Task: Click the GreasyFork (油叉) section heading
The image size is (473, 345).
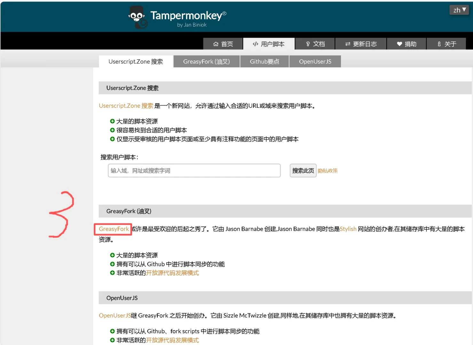Action: pos(129,211)
